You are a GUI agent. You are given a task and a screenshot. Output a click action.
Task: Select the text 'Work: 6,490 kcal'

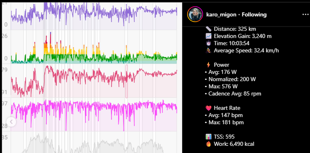[x=234, y=144]
